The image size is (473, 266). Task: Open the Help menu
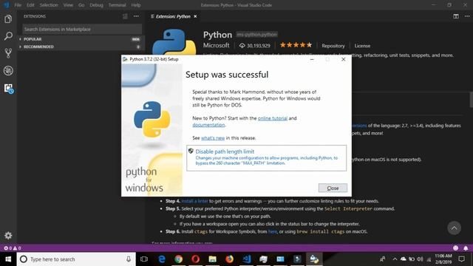pyautogui.click(x=136, y=5)
